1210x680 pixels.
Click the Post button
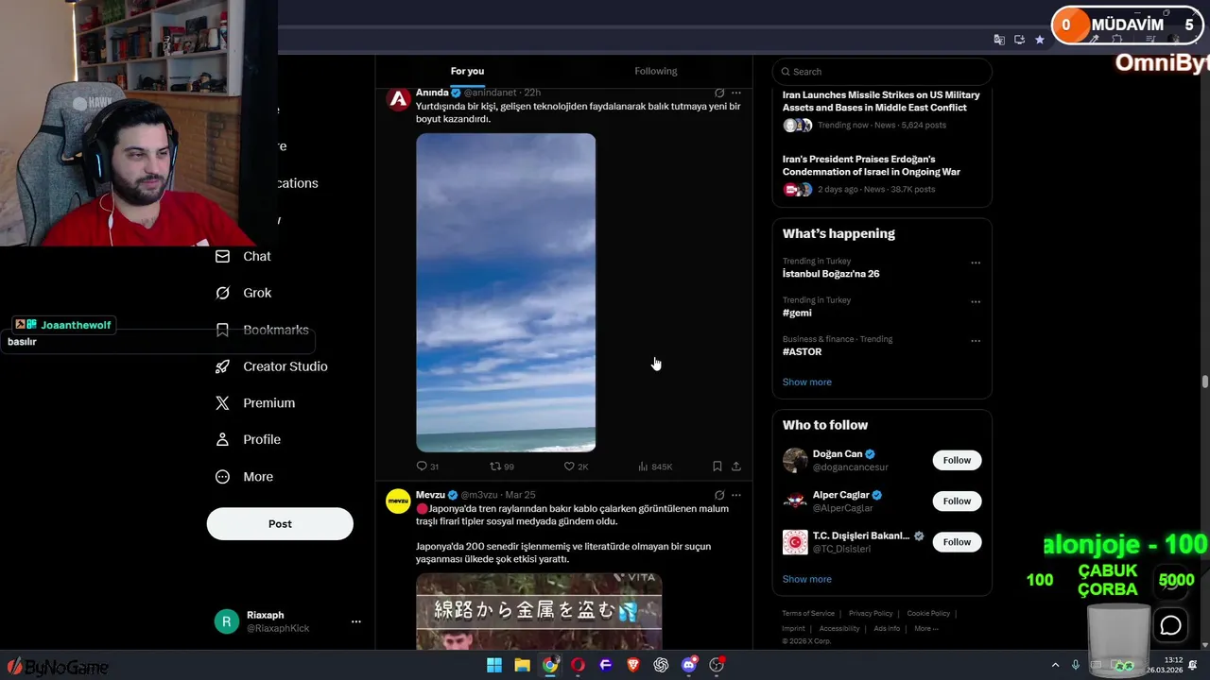pyautogui.click(x=280, y=524)
